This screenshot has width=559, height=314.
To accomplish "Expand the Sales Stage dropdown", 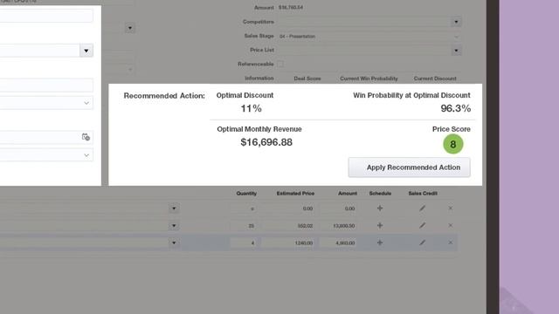I will (x=456, y=37).
